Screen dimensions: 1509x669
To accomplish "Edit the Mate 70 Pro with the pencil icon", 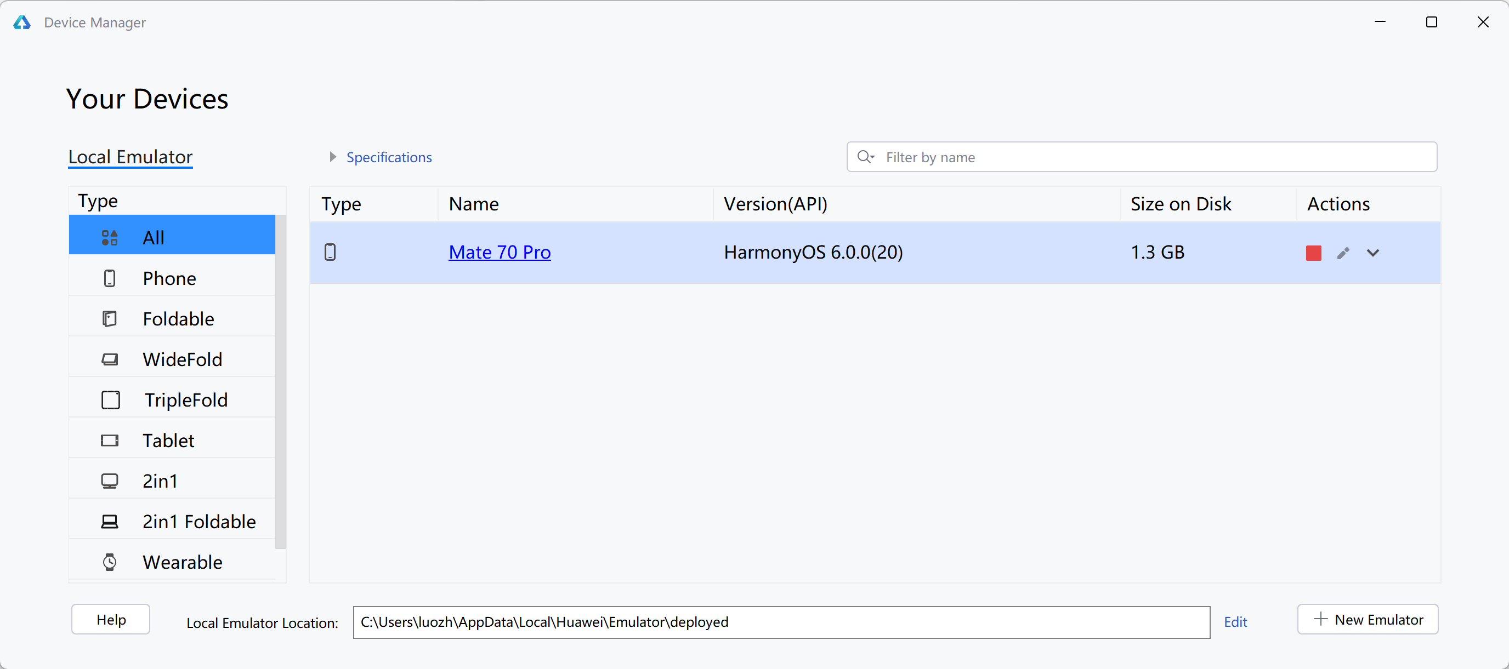I will [x=1343, y=253].
